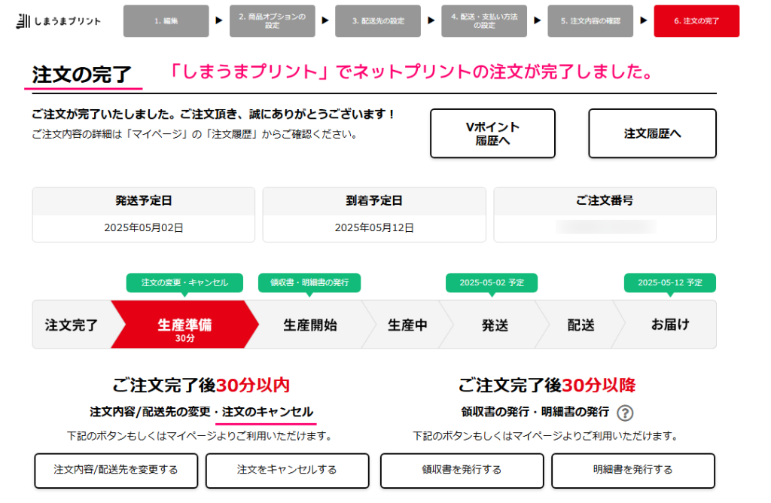Select the red 生産準備 progress stage
The width and height of the screenshot is (771, 503).
point(184,325)
